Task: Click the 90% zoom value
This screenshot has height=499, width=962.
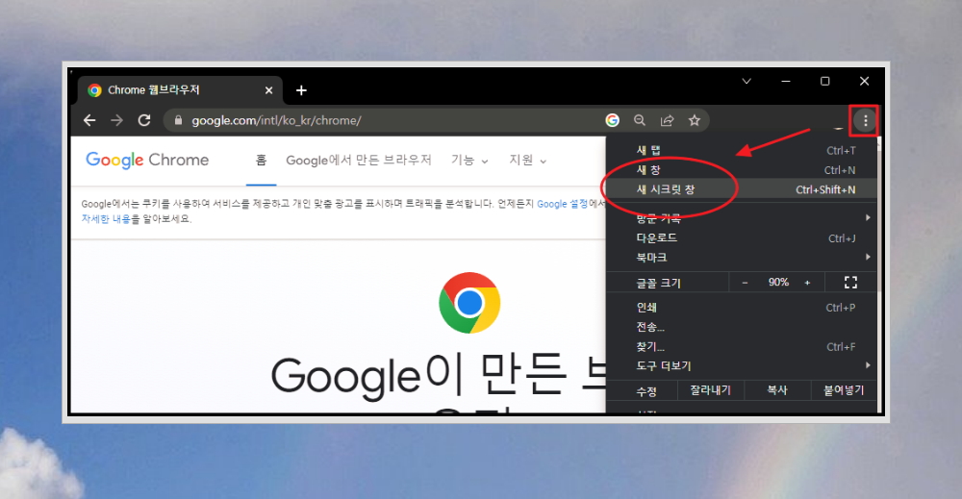Action: point(778,282)
